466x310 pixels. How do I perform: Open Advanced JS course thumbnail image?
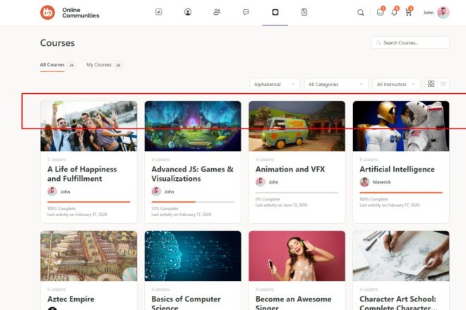coord(193,126)
